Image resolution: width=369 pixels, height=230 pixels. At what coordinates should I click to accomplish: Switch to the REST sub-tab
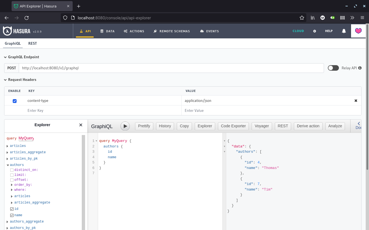point(32,44)
